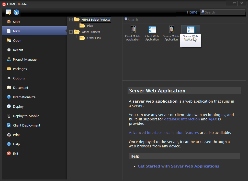Click the red X icon beside Exit

[x=9, y=154]
